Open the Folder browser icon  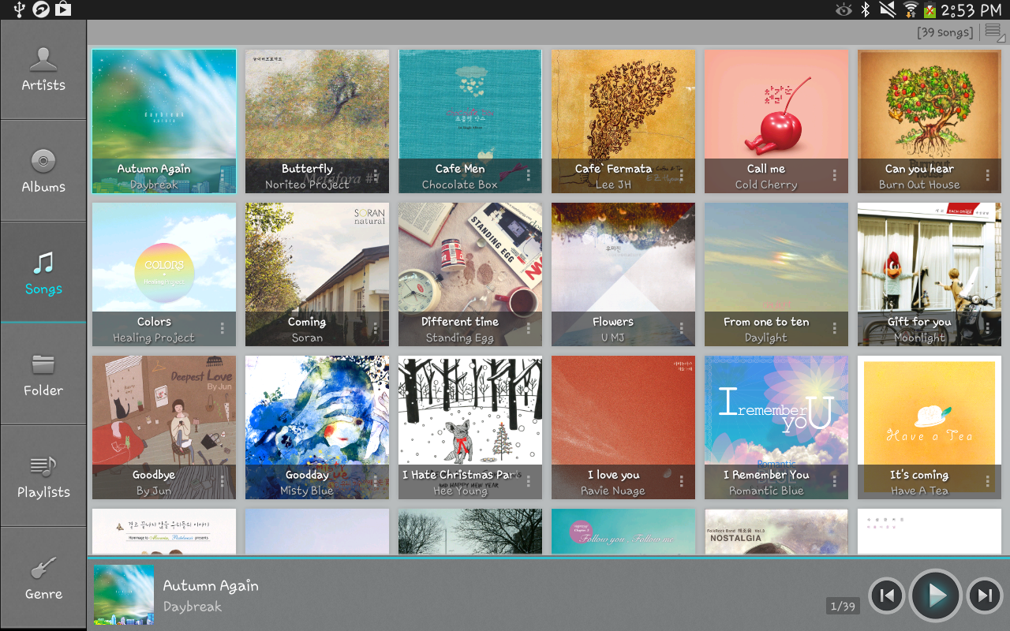(x=43, y=375)
